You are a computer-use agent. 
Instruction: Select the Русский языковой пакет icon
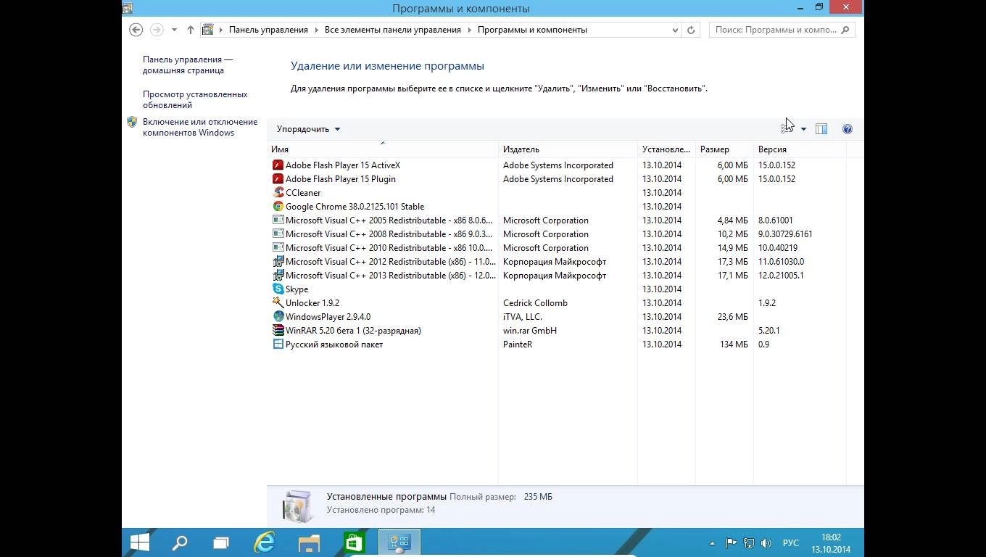tap(278, 344)
